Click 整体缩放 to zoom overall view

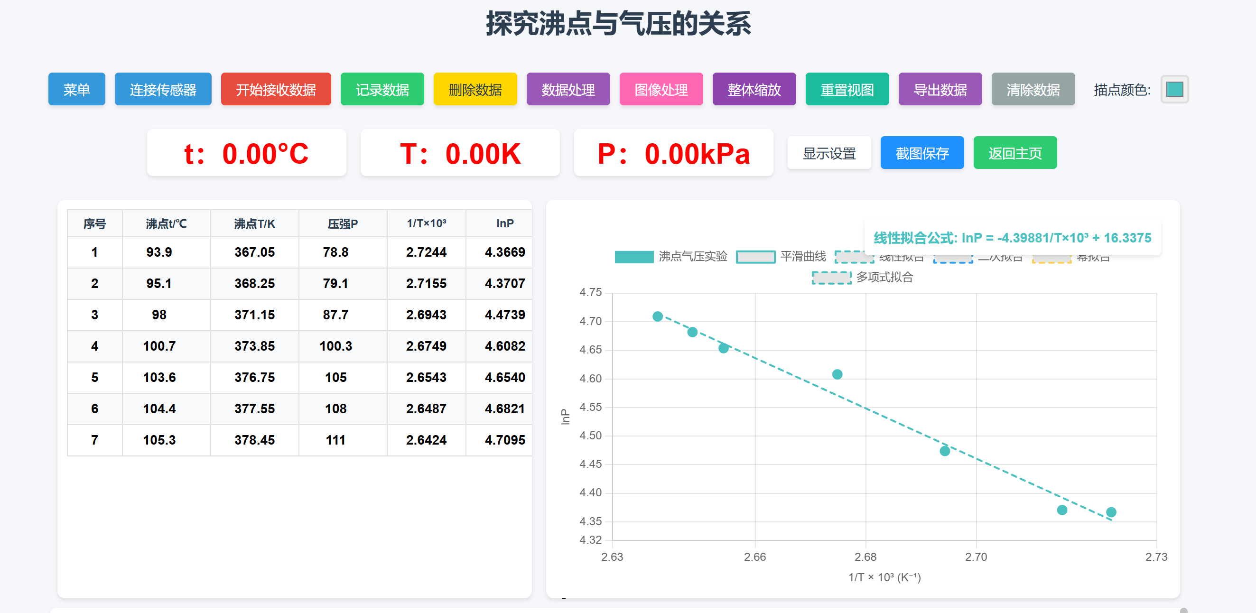click(x=754, y=89)
